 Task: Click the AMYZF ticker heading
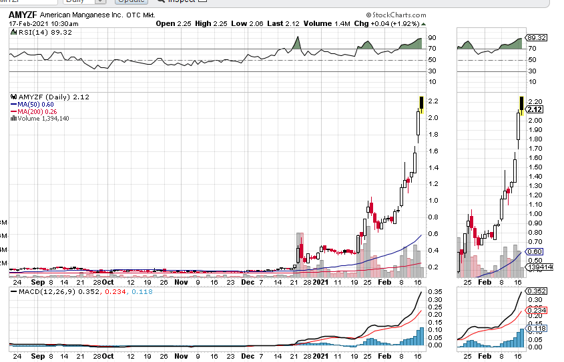click(23, 15)
